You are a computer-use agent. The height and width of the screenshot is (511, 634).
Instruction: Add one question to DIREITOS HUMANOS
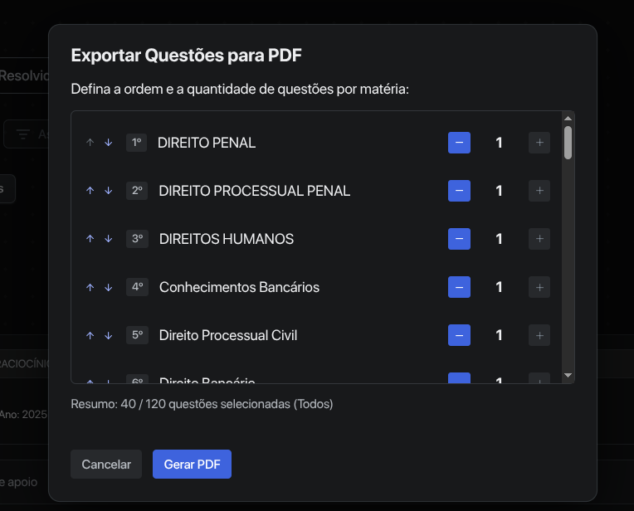[539, 239]
